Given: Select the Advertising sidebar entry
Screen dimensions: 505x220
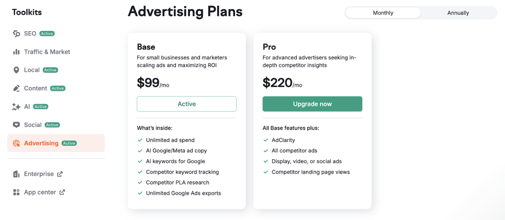Looking at the screenshot, I should click(x=41, y=143).
